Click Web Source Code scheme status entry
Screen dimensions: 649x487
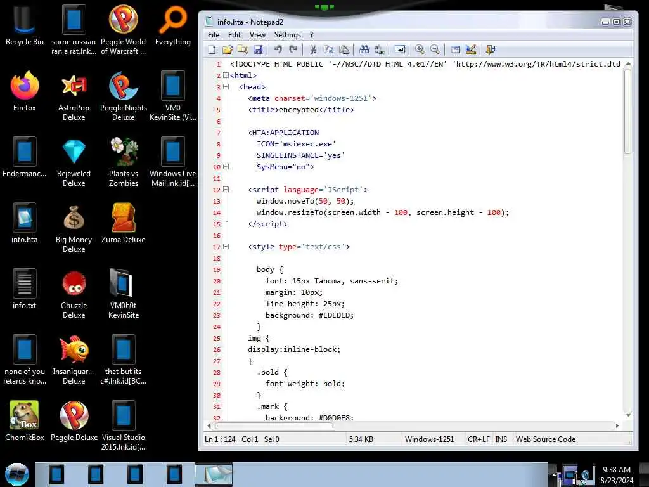pyautogui.click(x=546, y=439)
